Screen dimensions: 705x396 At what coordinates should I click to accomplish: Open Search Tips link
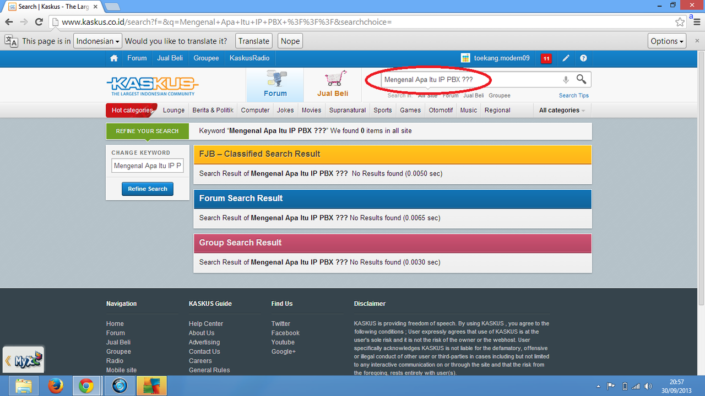[x=574, y=96]
